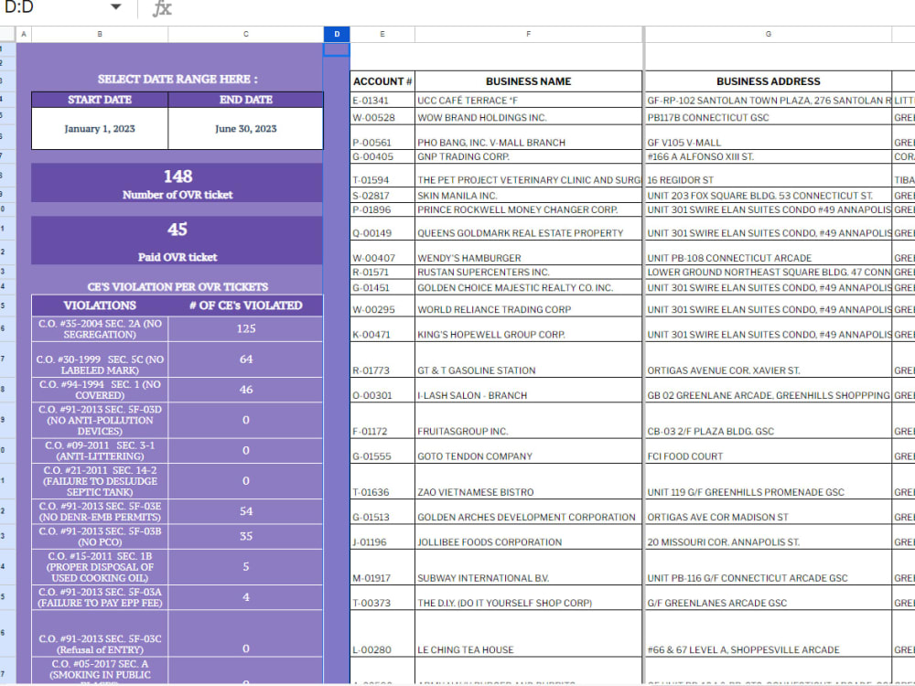Viewport: 915px width, 686px height.
Task: Click the NO SEGREGATION violation cell
Action: 100,329
